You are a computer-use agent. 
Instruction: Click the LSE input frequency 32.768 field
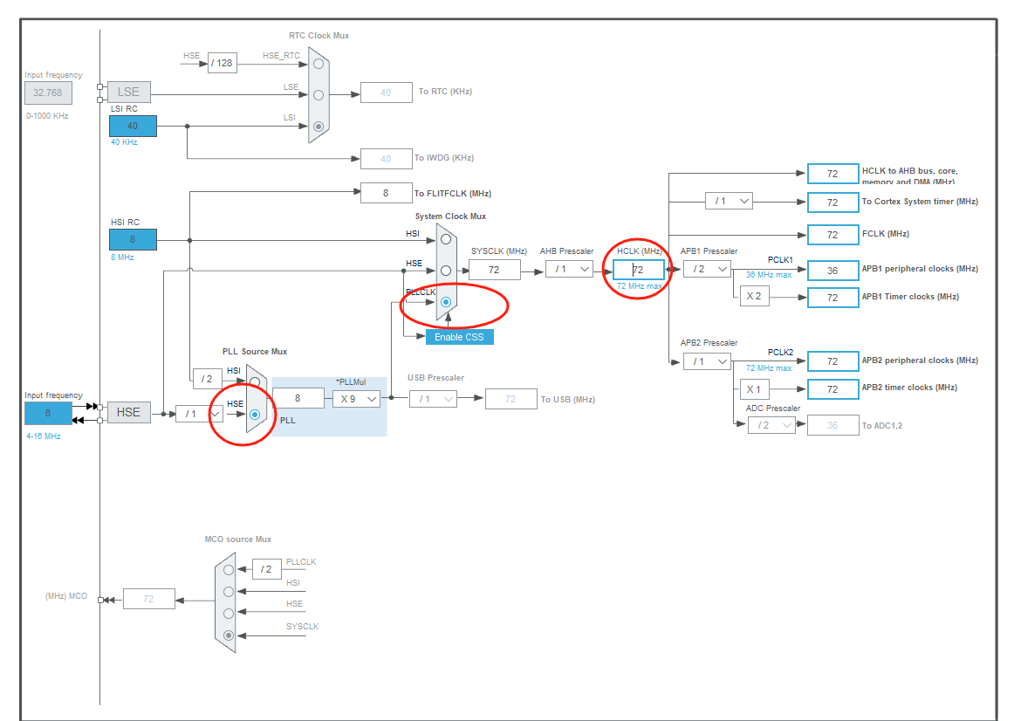[x=48, y=93]
